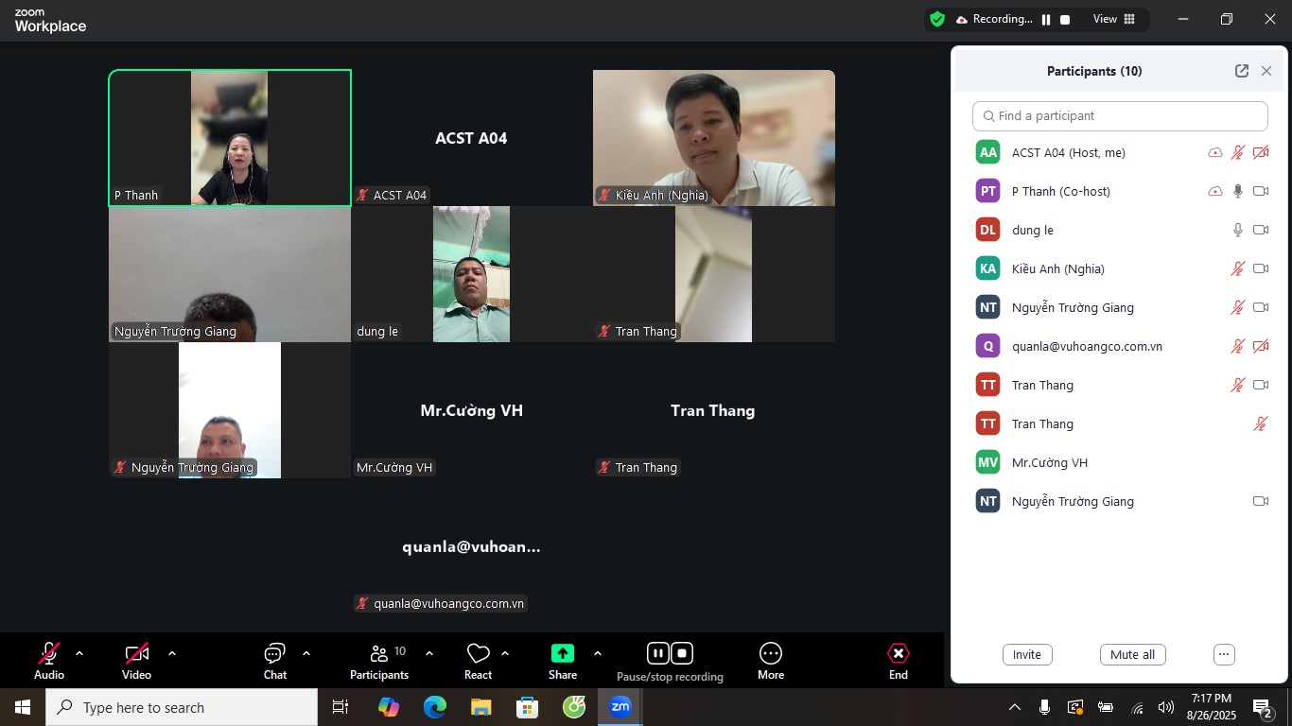Stop the recording in top bar
Screen dimensions: 1292x726
[x=1065, y=19]
